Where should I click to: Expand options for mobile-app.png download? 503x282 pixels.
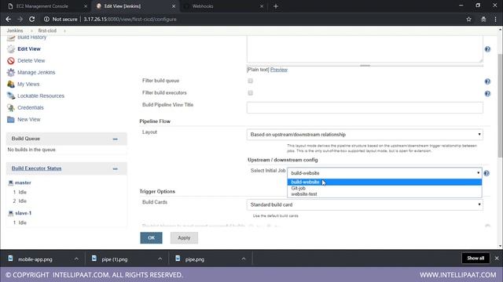coord(76,258)
